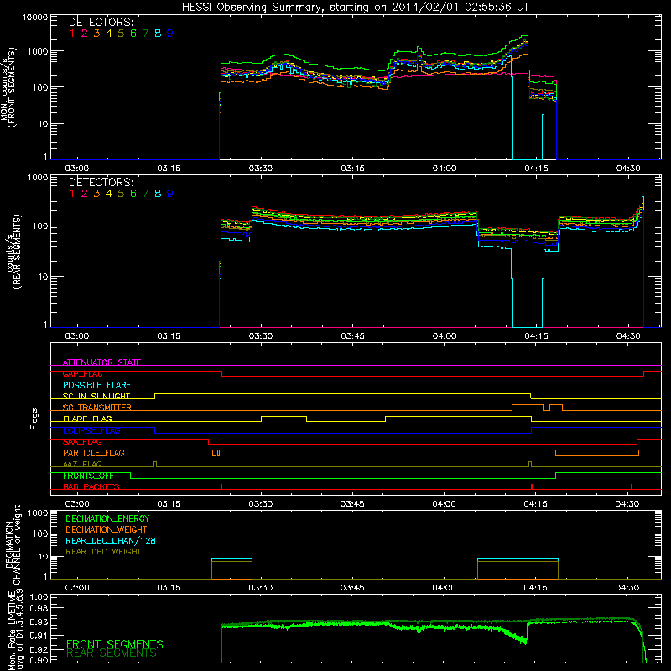Pick detector 2 label in rear segments legend
The image size is (671, 671).
(x=85, y=194)
